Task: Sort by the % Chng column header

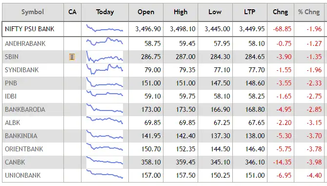Action: (309, 12)
